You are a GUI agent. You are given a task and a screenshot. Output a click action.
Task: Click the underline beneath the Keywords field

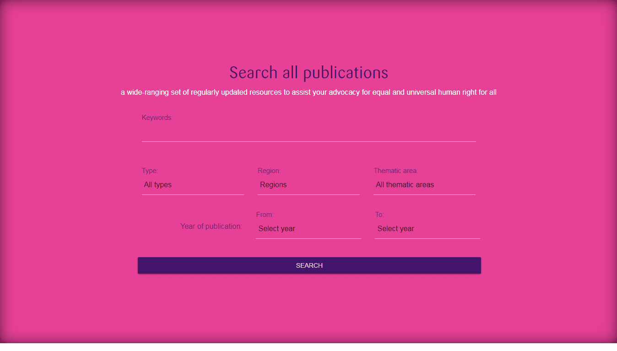308,141
